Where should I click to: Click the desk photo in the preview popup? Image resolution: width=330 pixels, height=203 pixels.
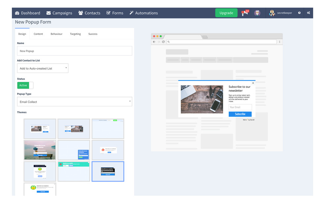click(x=202, y=99)
